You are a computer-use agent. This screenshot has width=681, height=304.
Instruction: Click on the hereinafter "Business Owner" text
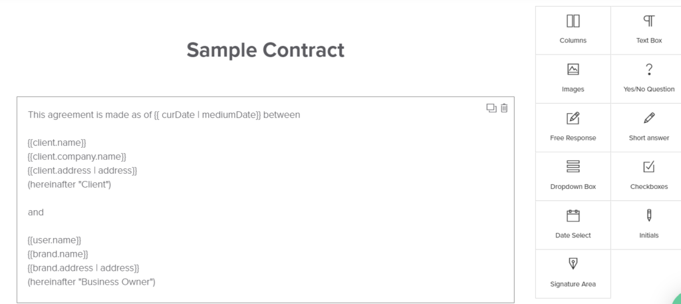coord(92,282)
